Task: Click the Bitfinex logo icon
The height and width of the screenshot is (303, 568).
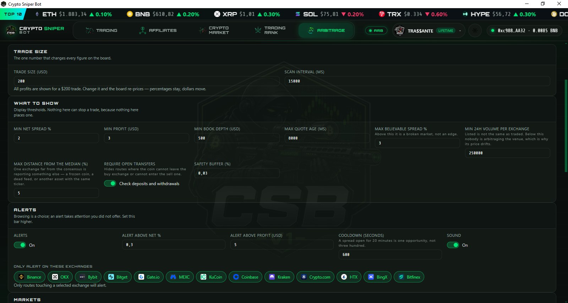Action: (x=401, y=277)
